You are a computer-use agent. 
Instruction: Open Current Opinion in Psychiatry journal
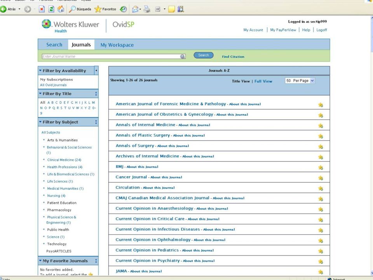(x=148, y=261)
